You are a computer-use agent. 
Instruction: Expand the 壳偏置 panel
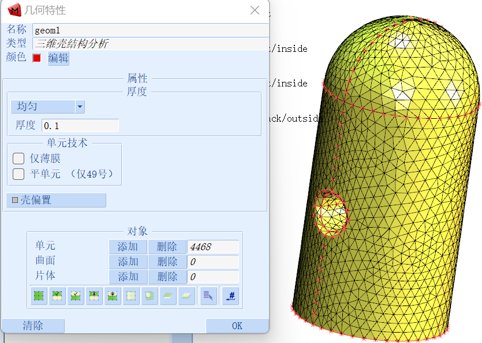click(56, 200)
